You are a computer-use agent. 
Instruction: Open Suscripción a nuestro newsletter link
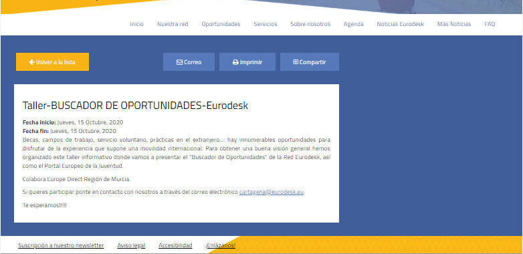pyautogui.click(x=61, y=246)
